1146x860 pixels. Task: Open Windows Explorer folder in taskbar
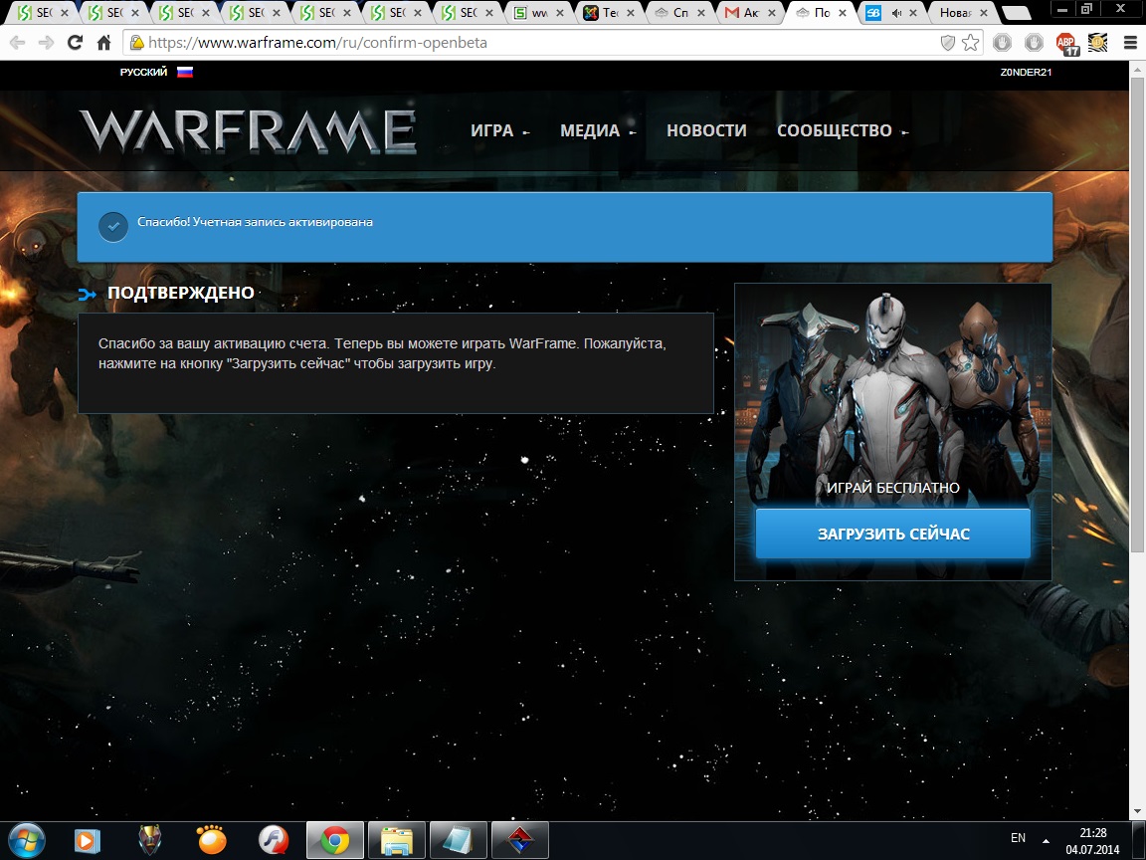[x=397, y=840]
